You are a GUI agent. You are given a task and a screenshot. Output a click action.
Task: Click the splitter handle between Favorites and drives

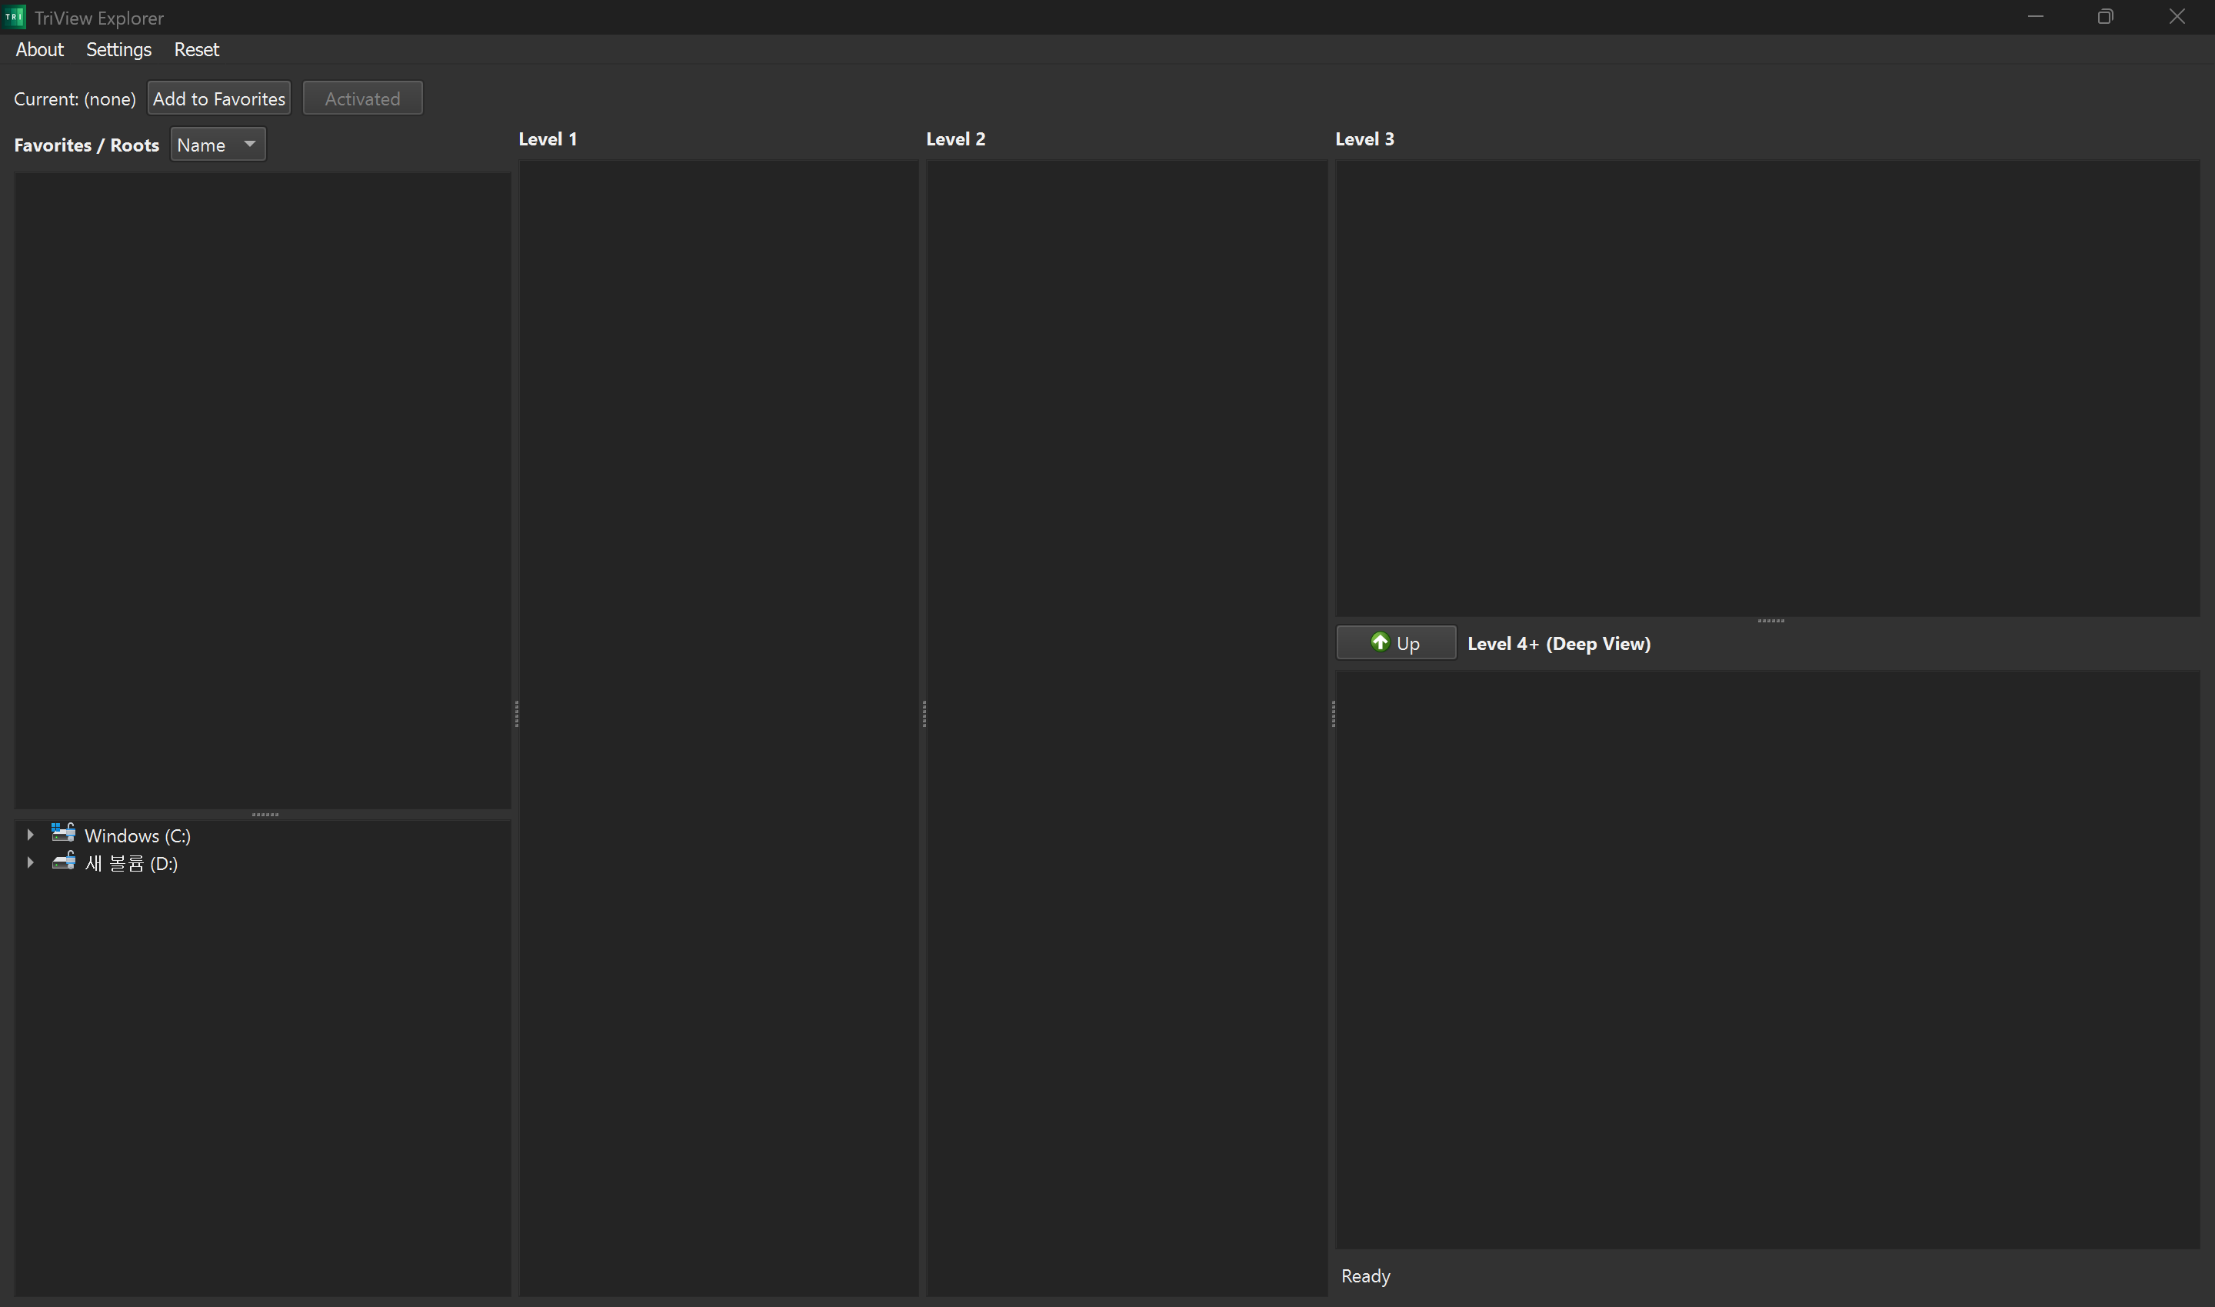click(264, 814)
